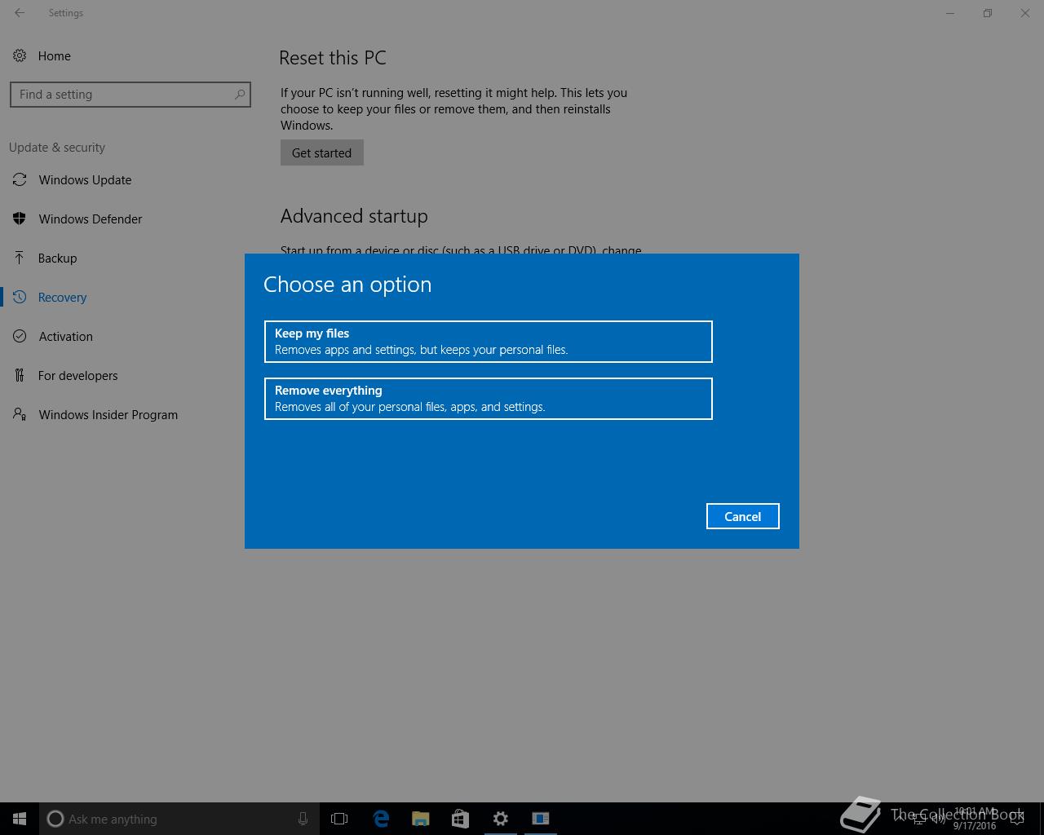Choose the Remove everything option
The image size is (1044, 835).
point(489,399)
